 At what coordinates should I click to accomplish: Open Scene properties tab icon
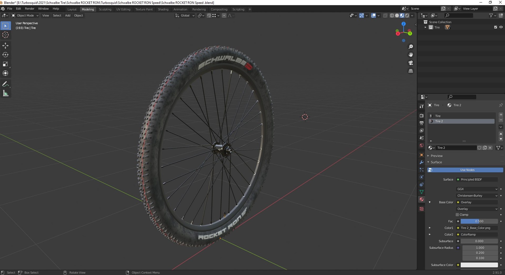422,138
